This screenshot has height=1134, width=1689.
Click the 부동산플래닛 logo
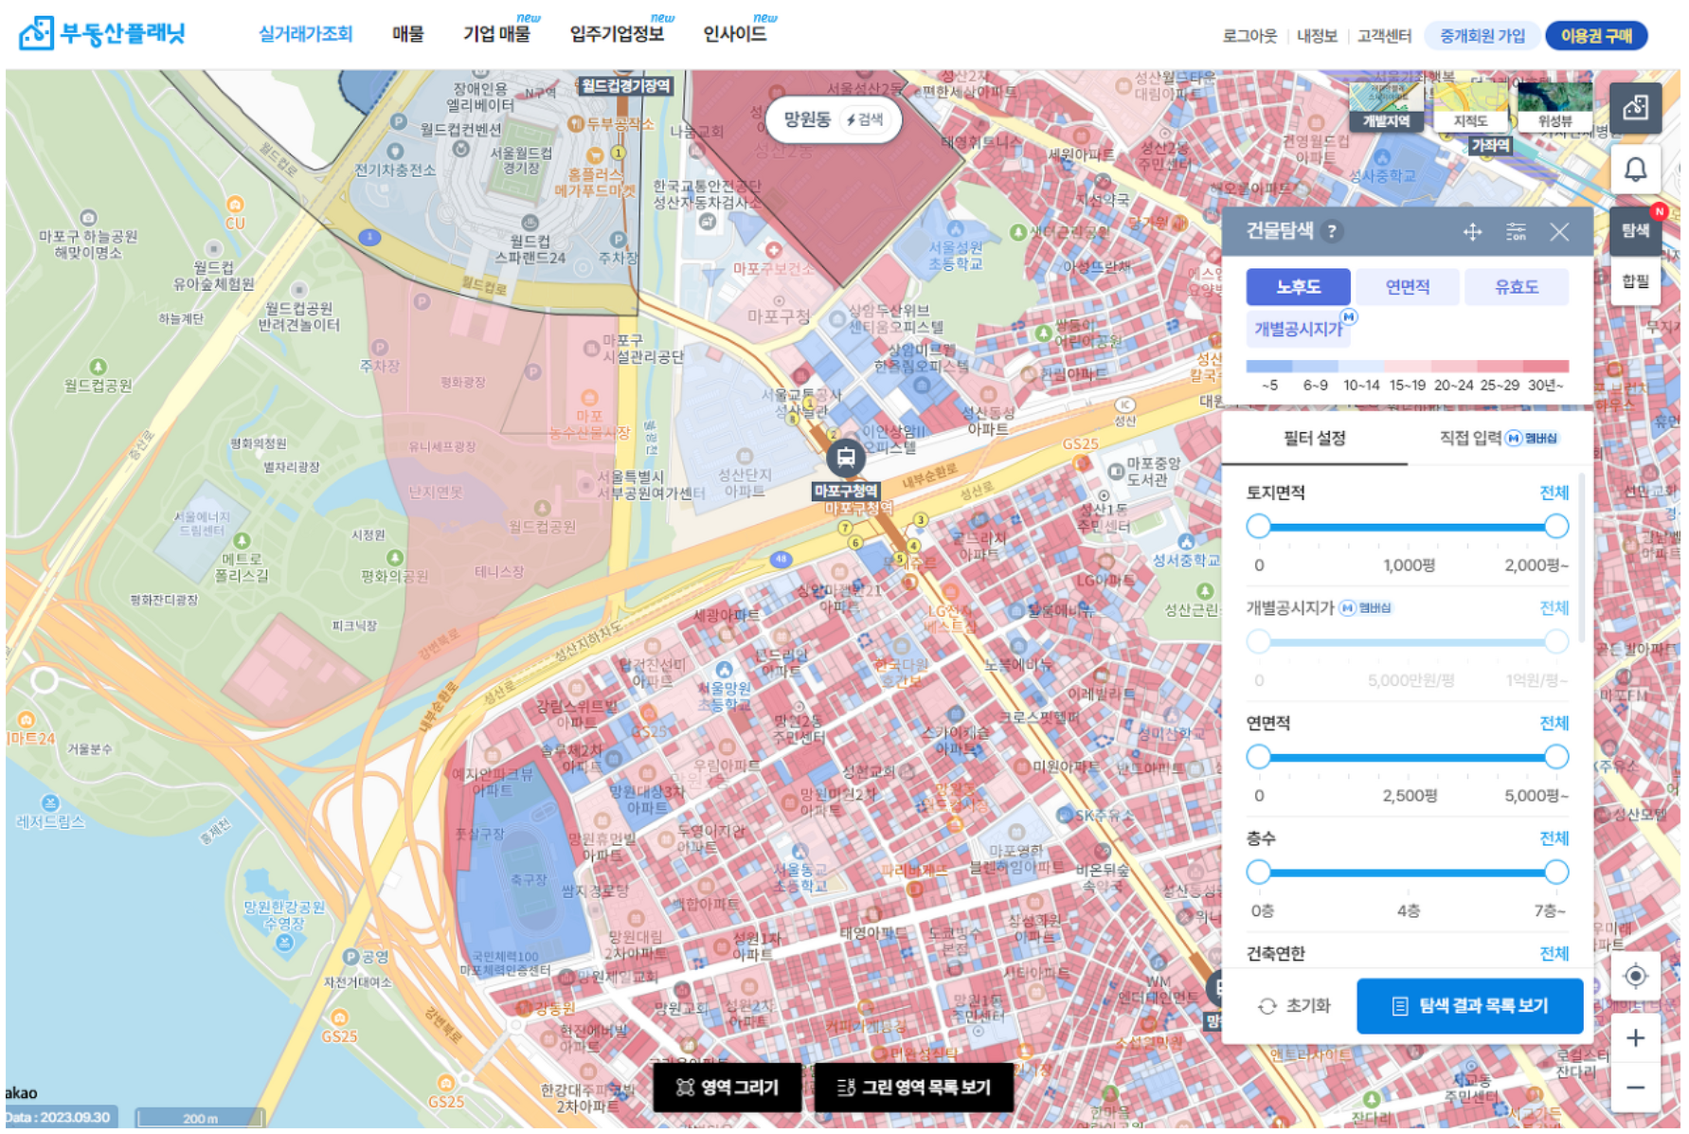[x=102, y=34]
